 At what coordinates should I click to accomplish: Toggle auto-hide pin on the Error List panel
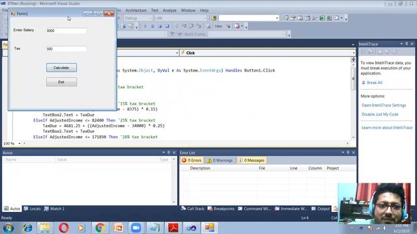(348, 153)
